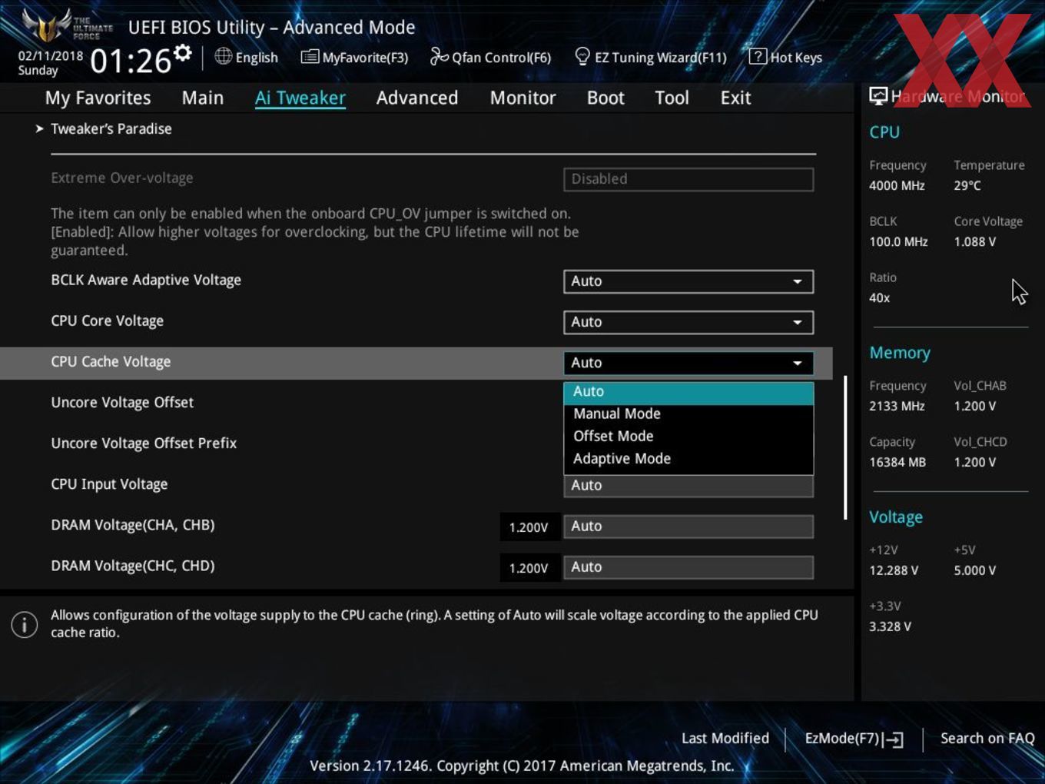Click the clock settings gear icon
The height and width of the screenshot is (784, 1045).
pos(183,52)
